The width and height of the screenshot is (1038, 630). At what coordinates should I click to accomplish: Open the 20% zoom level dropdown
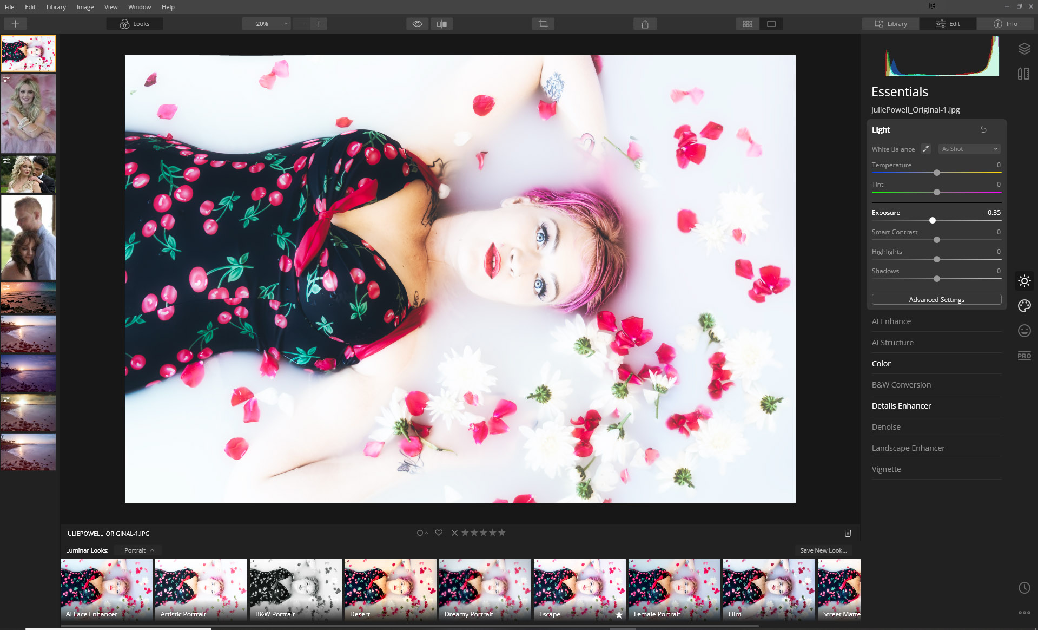point(266,24)
